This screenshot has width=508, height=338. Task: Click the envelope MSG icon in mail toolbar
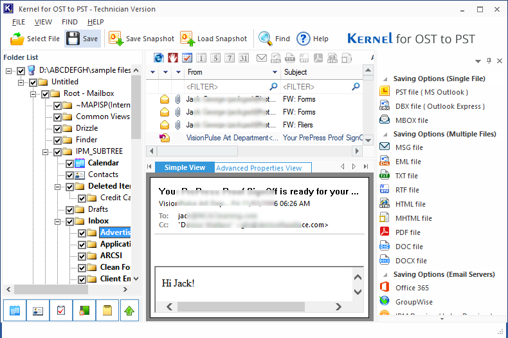[x=262, y=58]
